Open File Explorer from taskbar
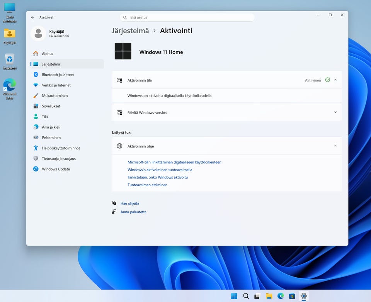This screenshot has width=371, height=302. (269, 296)
